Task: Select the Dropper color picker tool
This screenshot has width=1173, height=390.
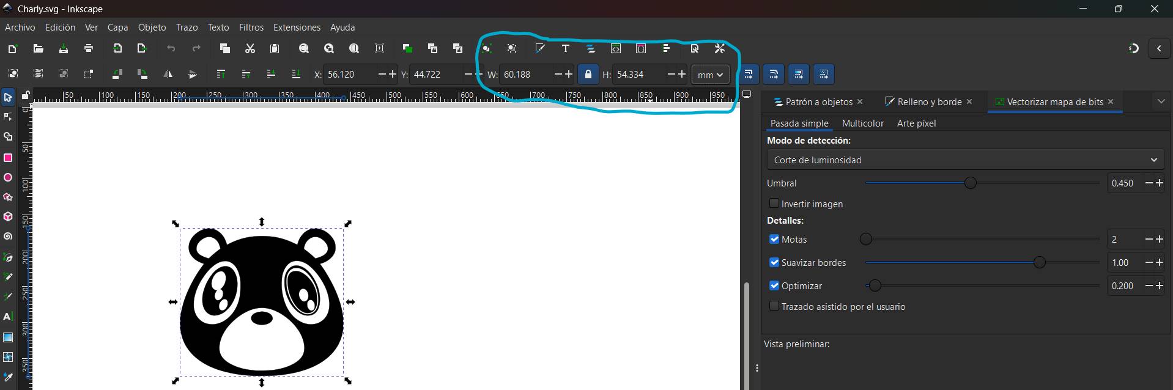Action: coord(8,377)
